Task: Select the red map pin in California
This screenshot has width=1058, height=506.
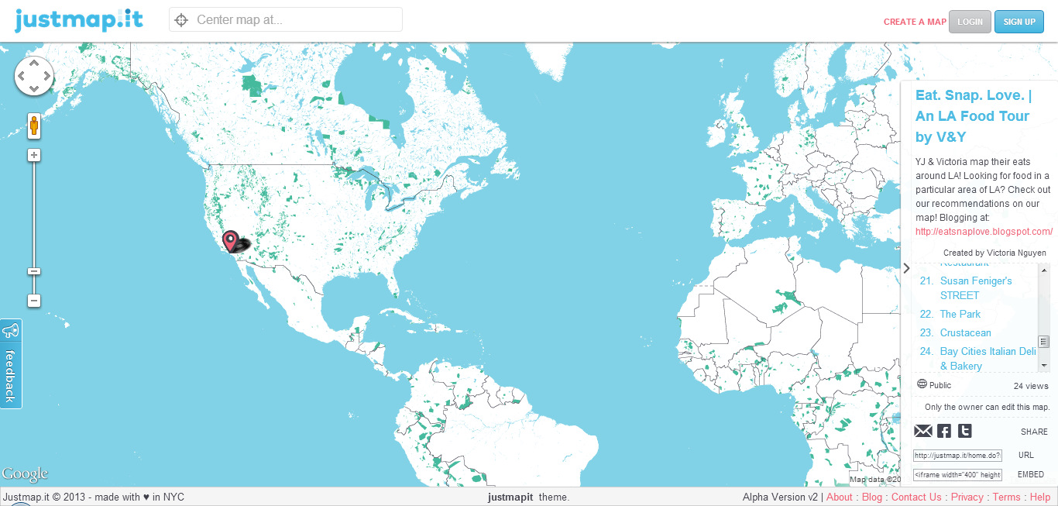Action: tap(230, 241)
